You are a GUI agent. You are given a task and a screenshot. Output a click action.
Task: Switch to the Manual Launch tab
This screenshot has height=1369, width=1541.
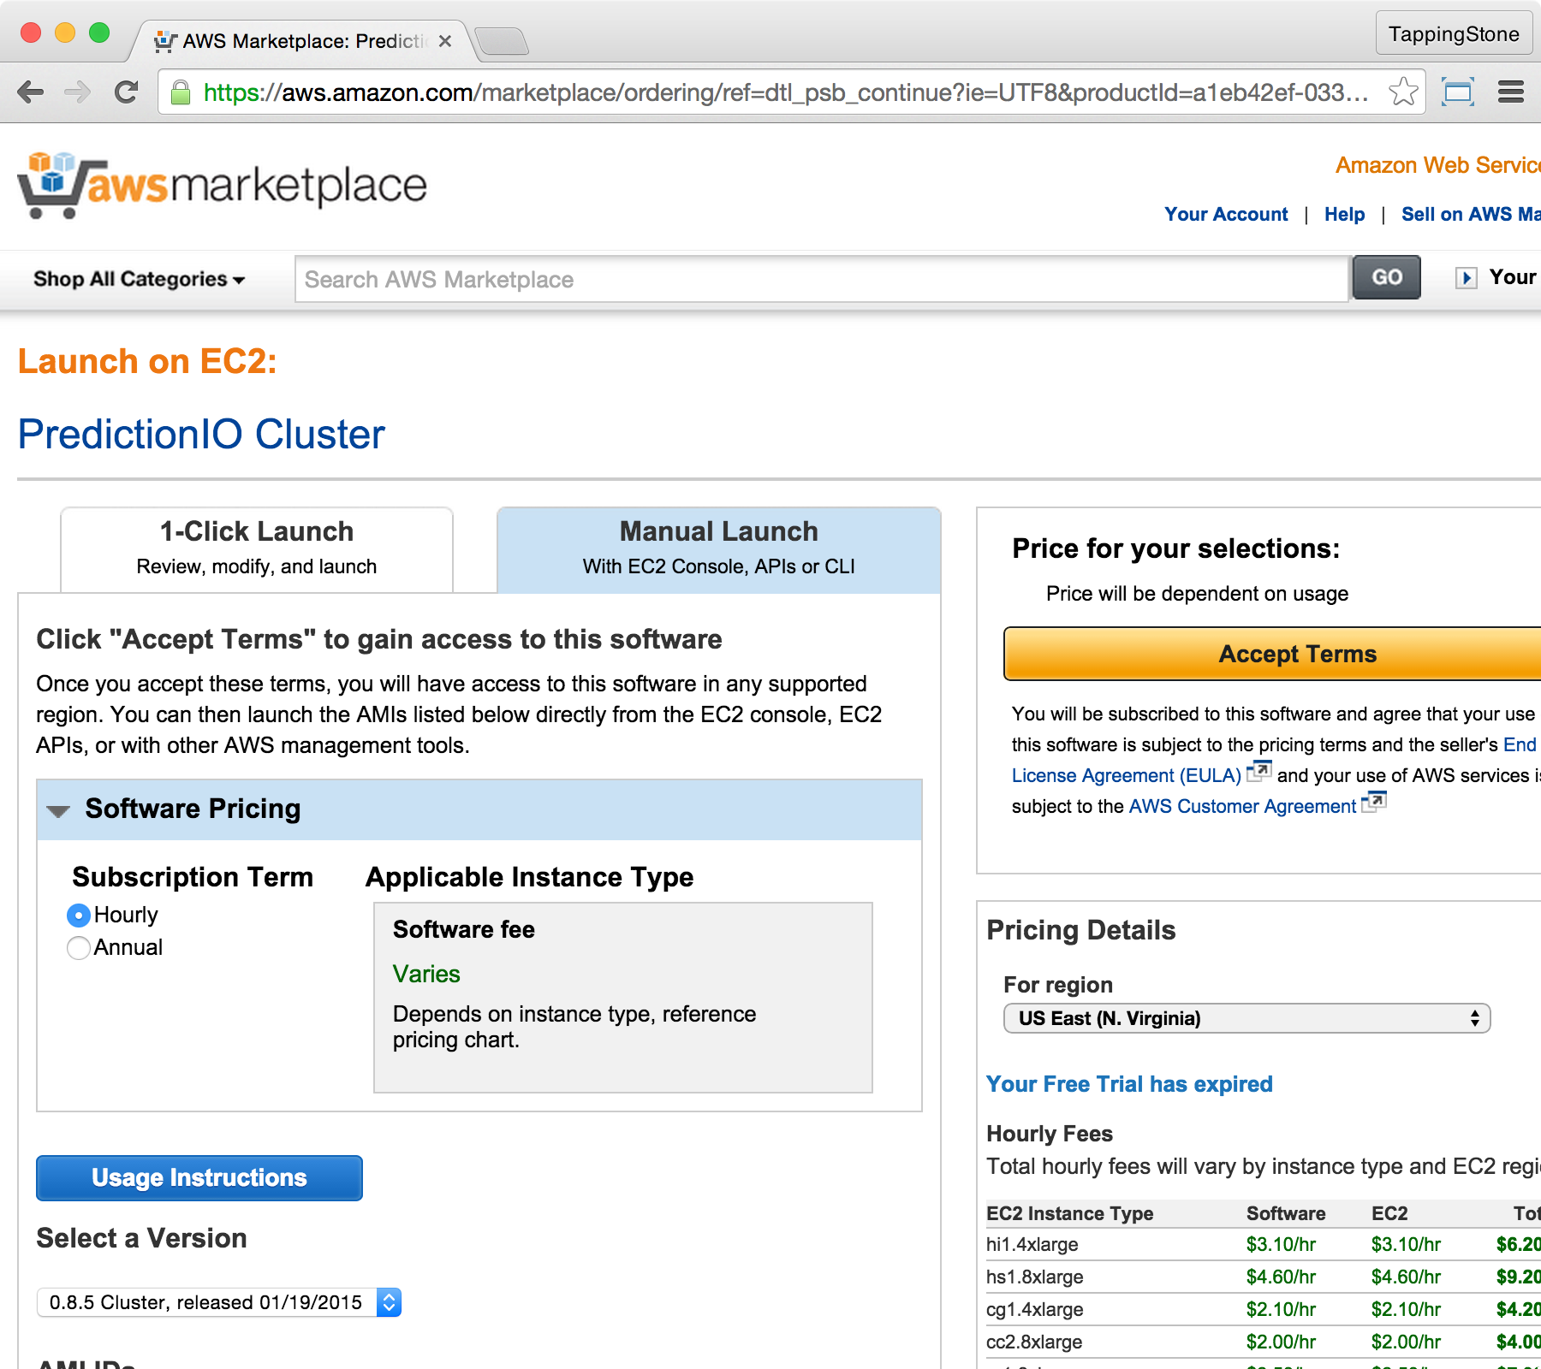click(x=718, y=548)
